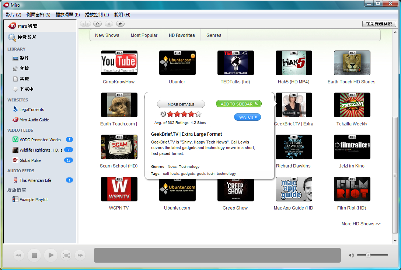Open the 說明 (H) menu

tap(122, 15)
